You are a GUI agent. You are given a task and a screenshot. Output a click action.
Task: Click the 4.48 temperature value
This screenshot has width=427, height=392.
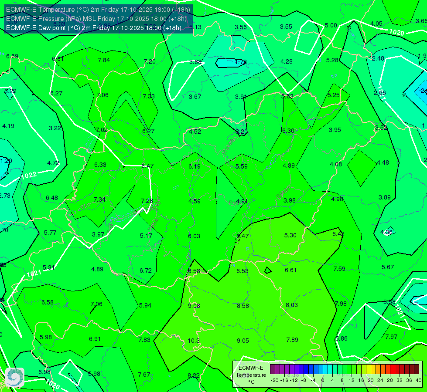tap(383, 162)
